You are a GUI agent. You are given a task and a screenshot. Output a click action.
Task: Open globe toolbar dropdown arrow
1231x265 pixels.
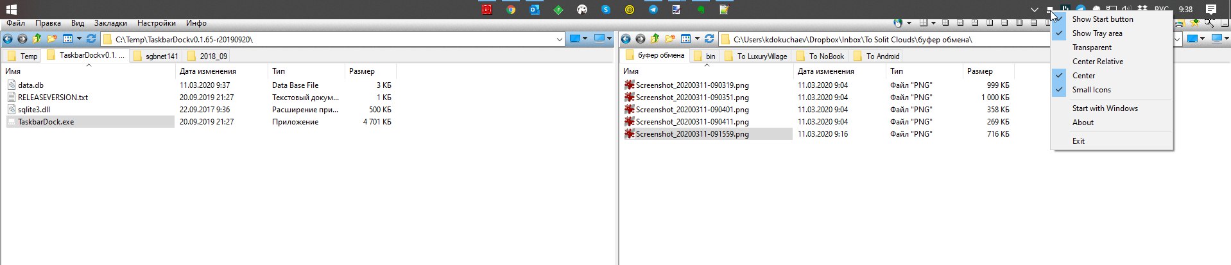[909, 23]
